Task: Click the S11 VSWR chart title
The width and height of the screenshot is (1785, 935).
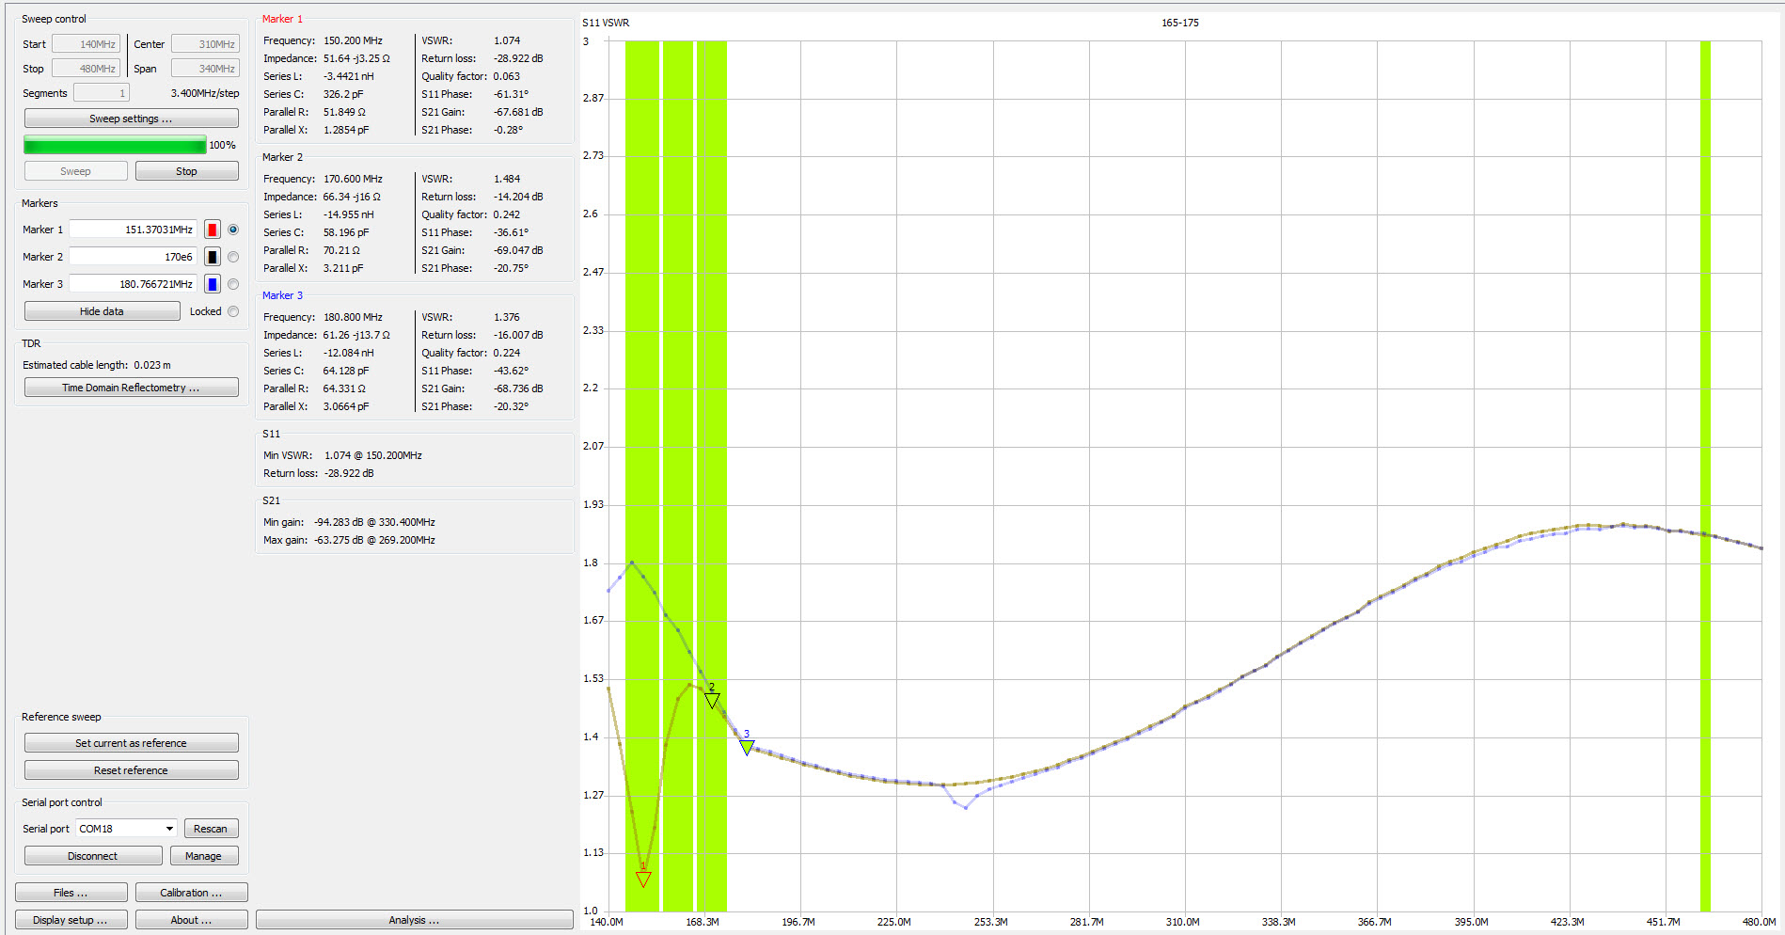Action: click(x=606, y=23)
